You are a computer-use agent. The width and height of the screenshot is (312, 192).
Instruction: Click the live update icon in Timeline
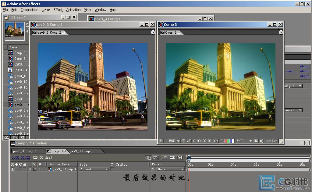pos(149,158)
